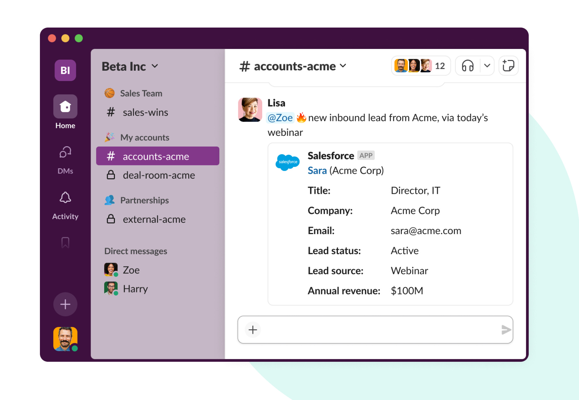
Task: Click the Direct messages heading
Action: point(136,251)
